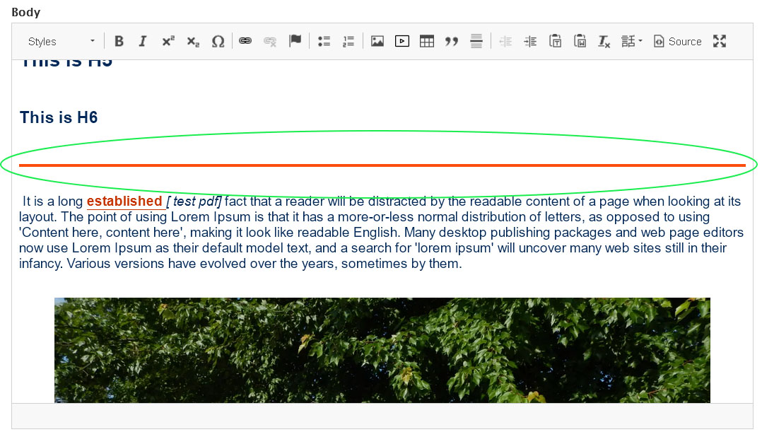Viewport: 762px width, 432px height.
Task: Insert an image via image icon
Action: pos(377,41)
